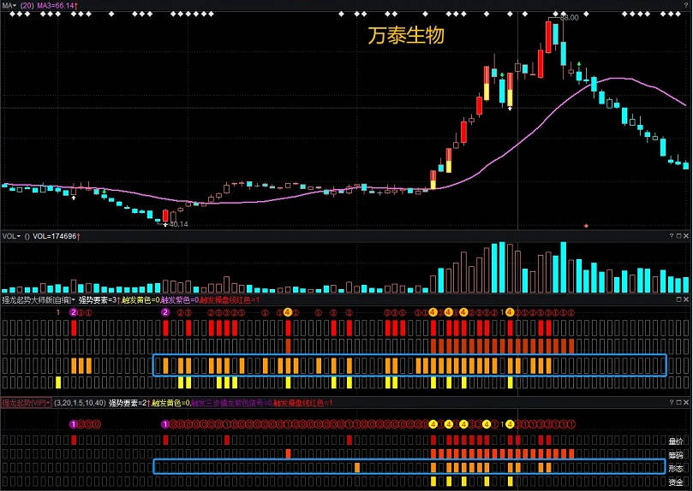Click the (3,20,1.5,10,40) parameter text
Image resolution: width=693 pixels, height=491 pixels.
80,403
